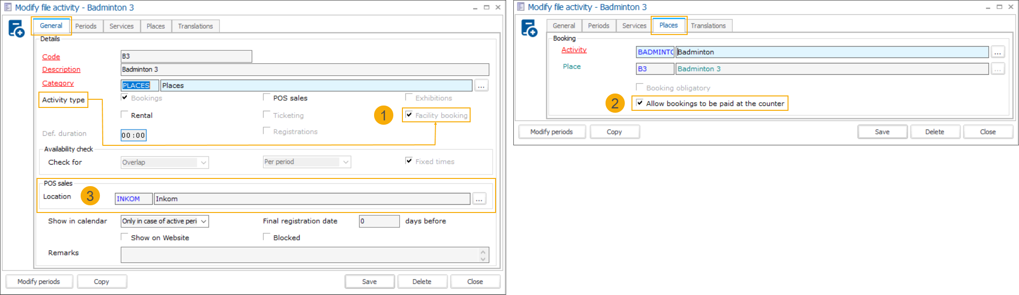Toggle the Facility booking checkbox
1019x295 pixels.
tap(409, 115)
